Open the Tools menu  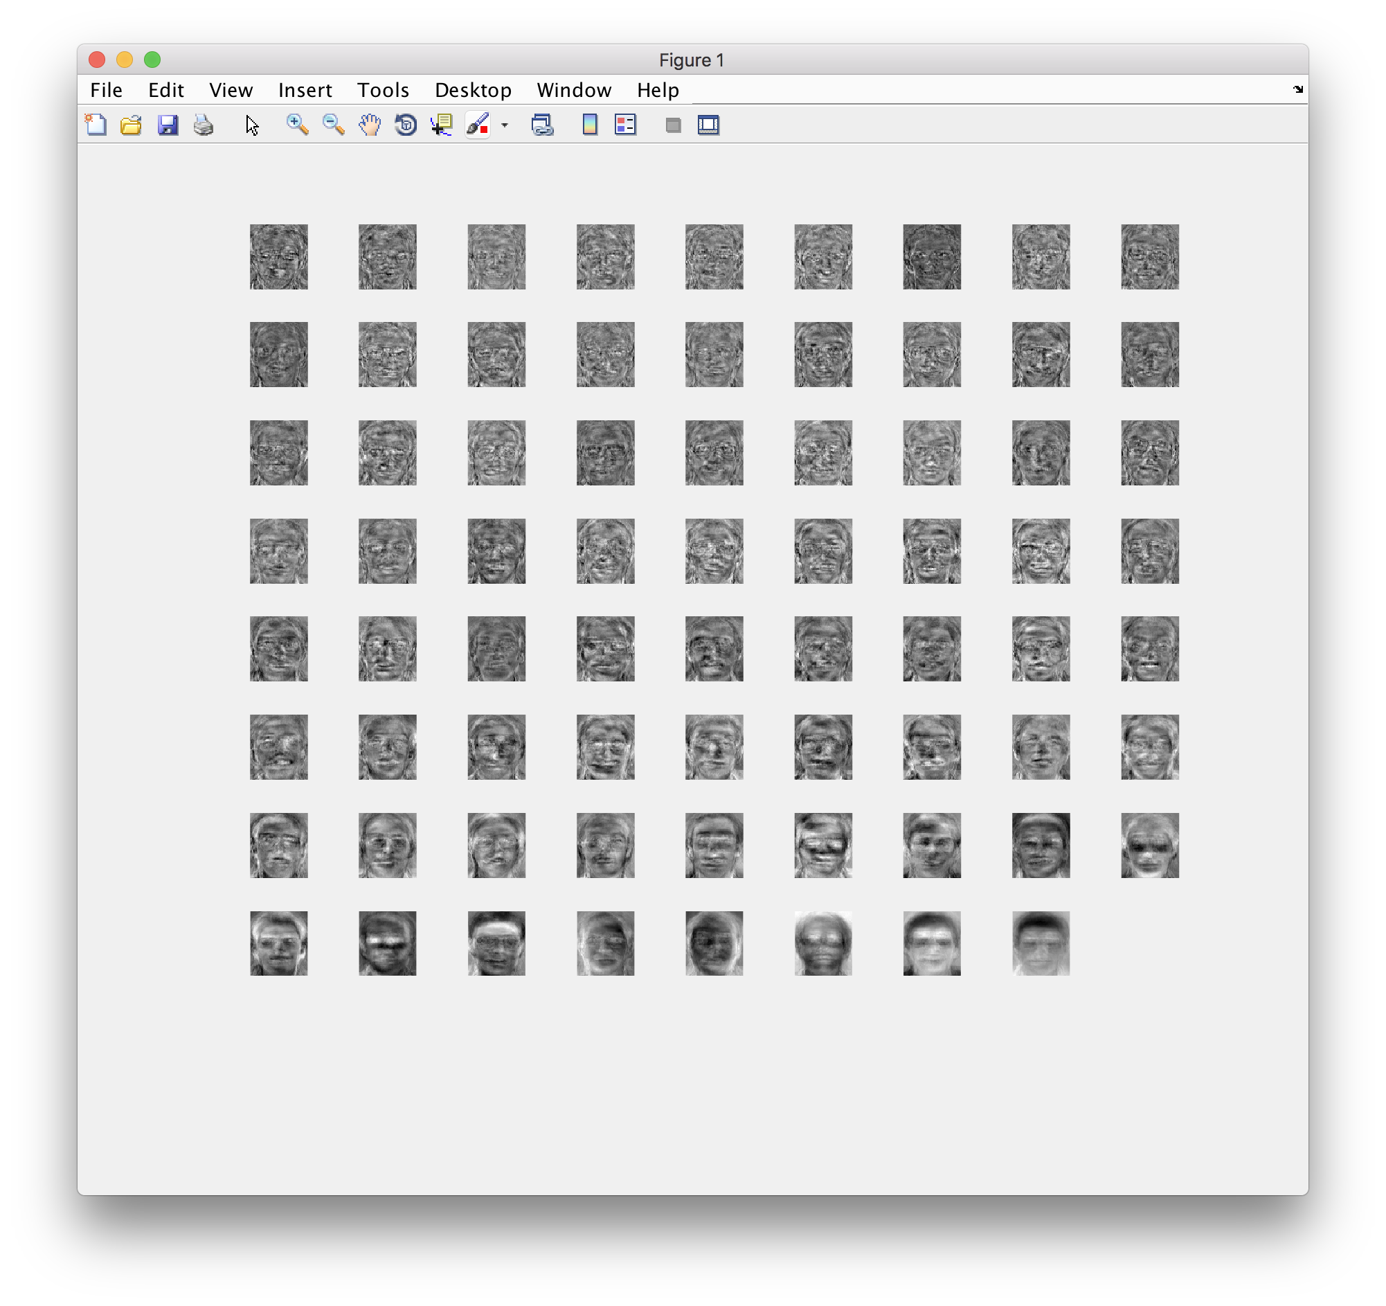click(x=383, y=90)
